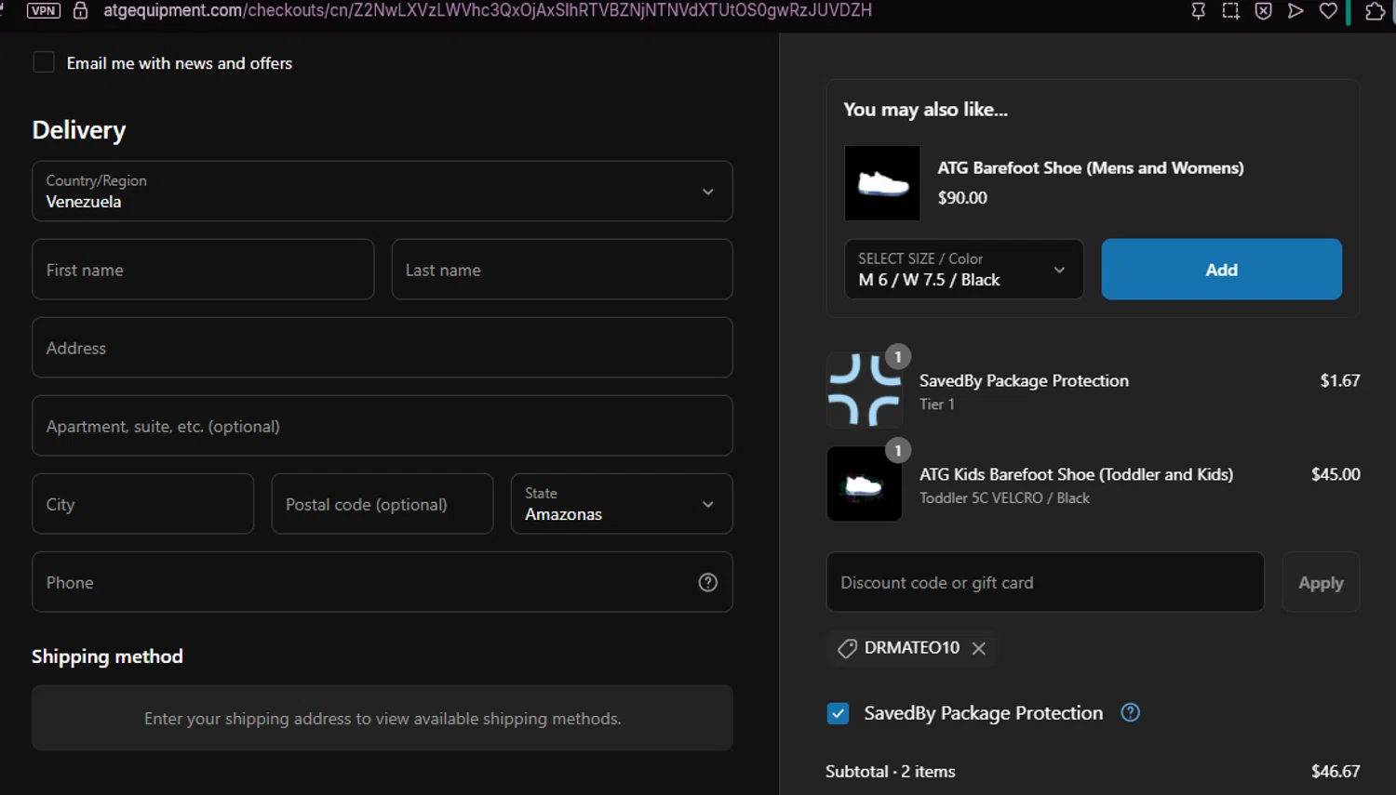The width and height of the screenshot is (1396, 795).
Task: Click the SavedBy Package Protection info icon
Action: tap(1130, 712)
